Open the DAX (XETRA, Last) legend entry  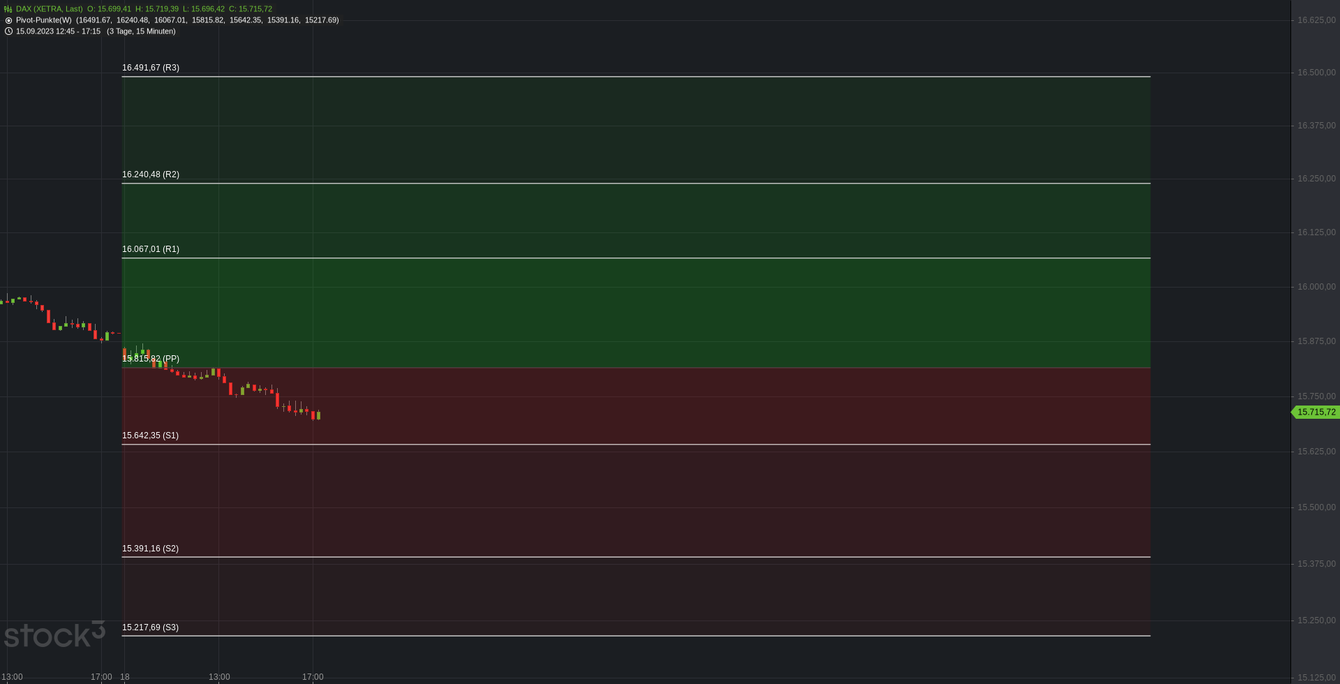pos(49,9)
